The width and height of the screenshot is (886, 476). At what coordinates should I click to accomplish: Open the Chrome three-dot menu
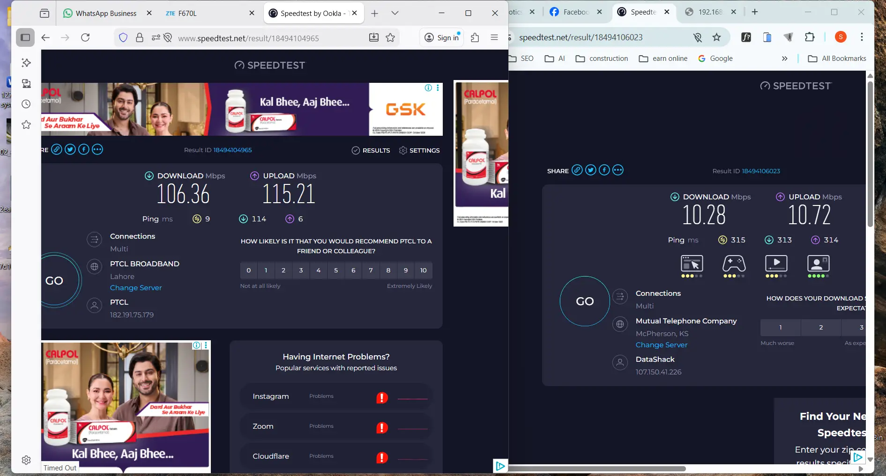(x=862, y=37)
